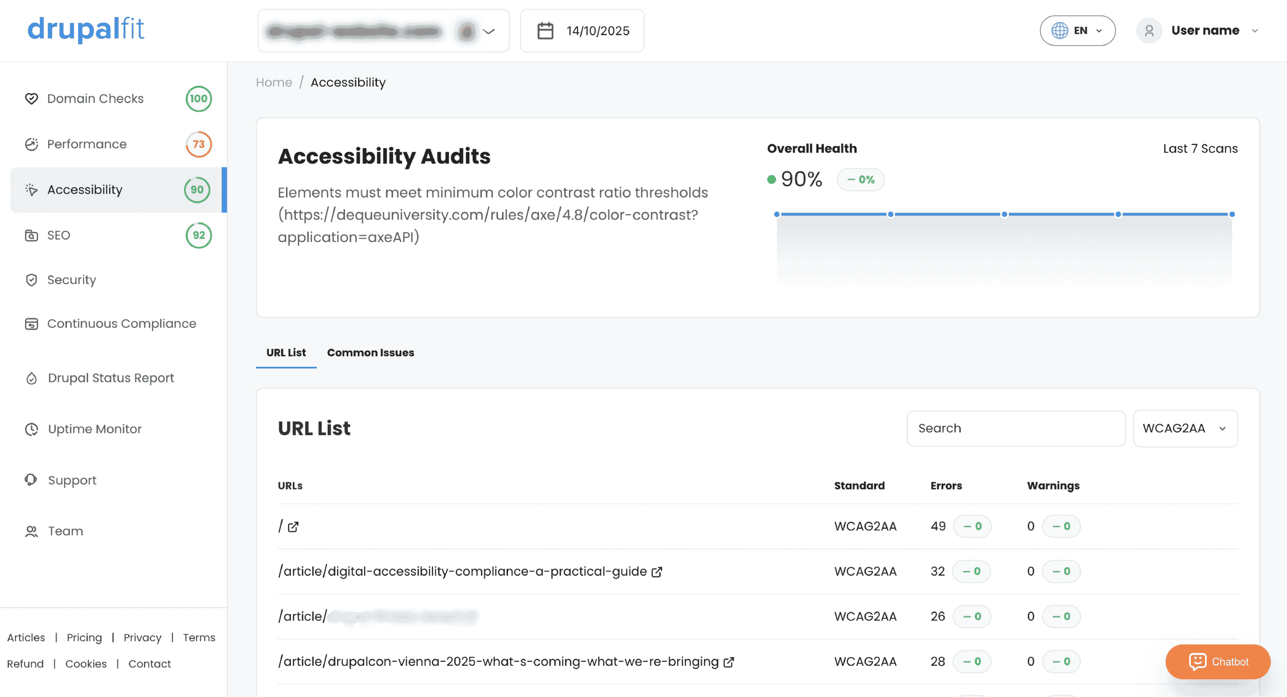This screenshot has height=697, width=1287.
Task: Expand the User name account menu
Action: tap(1205, 31)
